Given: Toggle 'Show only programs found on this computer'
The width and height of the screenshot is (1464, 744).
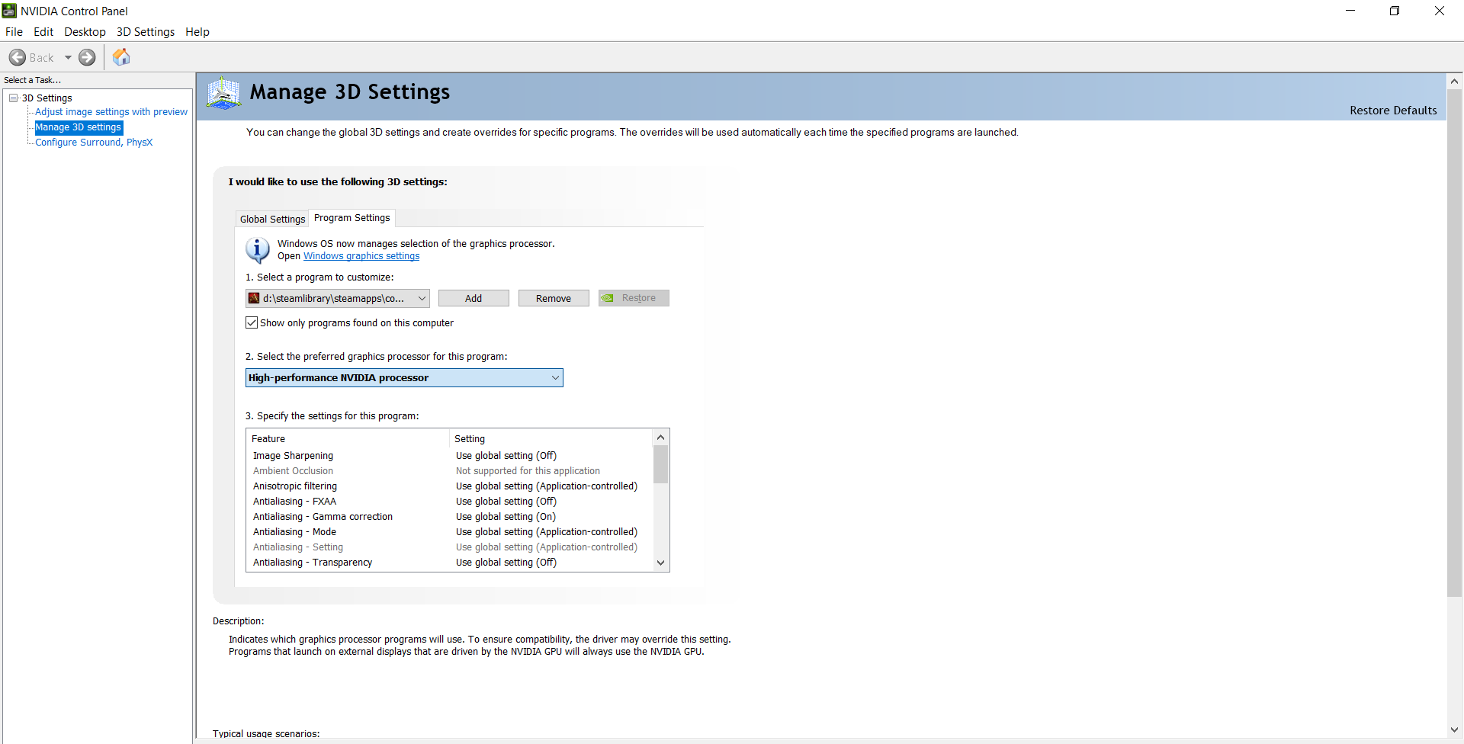Looking at the screenshot, I should tap(252, 322).
